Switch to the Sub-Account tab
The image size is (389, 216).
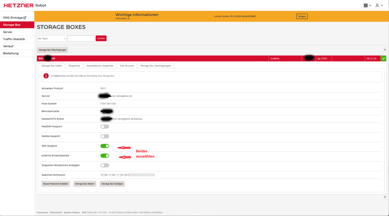tap(127, 66)
